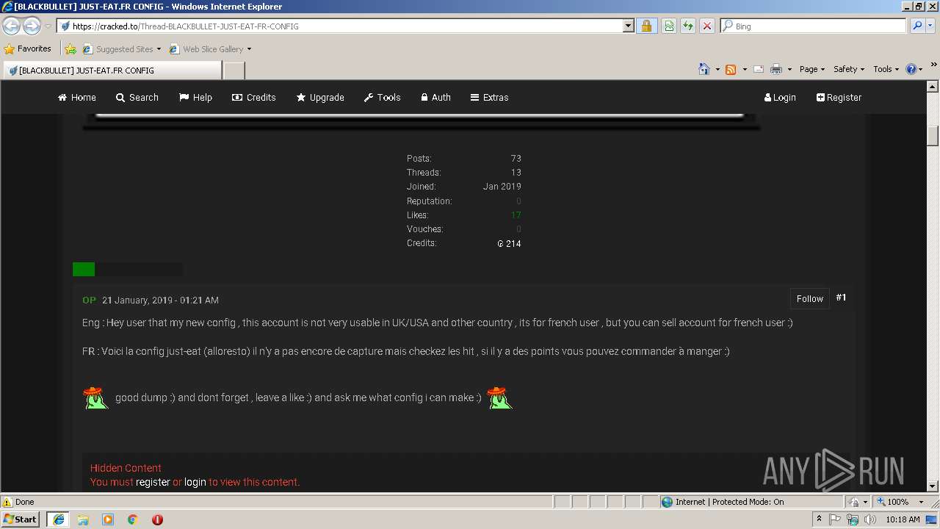The width and height of the screenshot is (940, 529).
Task: Open Windows Explorer folder taskbar icon
Action: 83,519
